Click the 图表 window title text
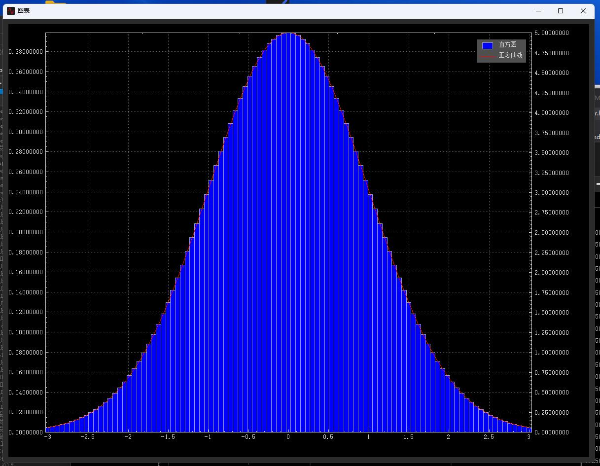The height and width of the screenshot is (466, 600). [24, 11]
